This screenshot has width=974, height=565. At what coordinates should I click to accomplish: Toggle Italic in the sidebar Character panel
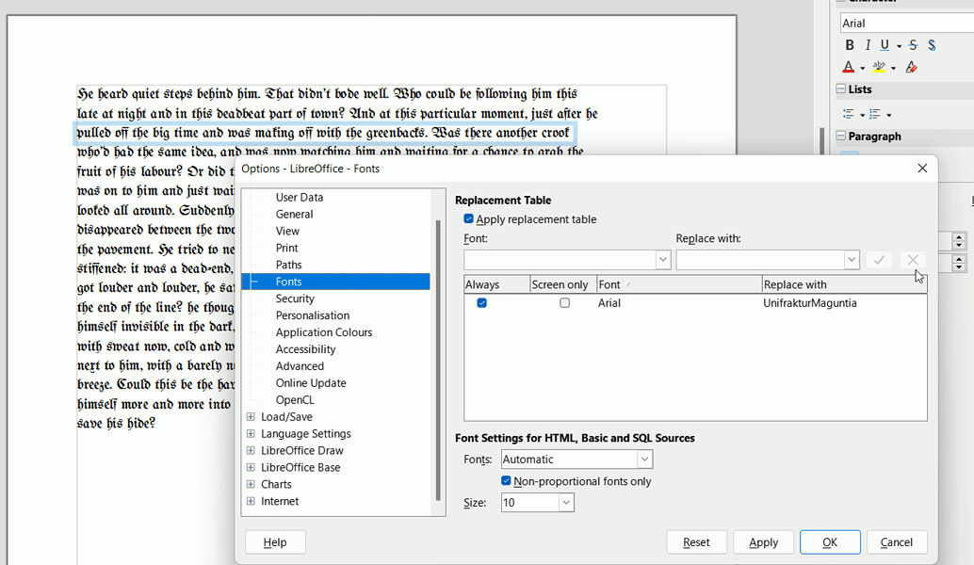click(868, 44)
